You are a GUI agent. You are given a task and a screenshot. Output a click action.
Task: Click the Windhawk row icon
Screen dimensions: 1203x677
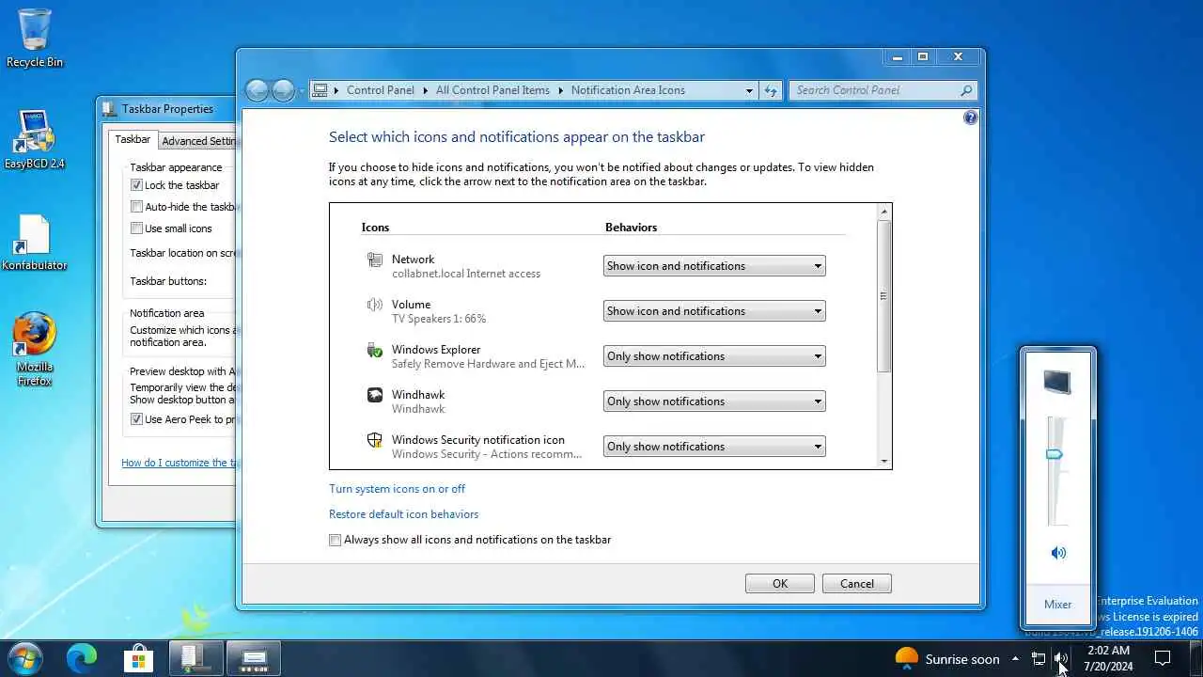coord(375,396)
